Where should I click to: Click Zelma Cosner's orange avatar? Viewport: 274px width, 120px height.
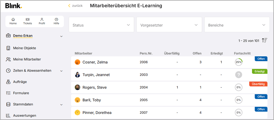[77, 62]
